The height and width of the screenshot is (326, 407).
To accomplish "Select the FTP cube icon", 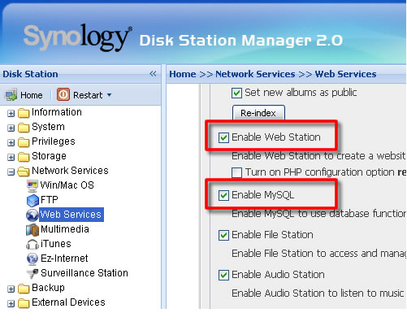I will [x=32, y=201].
